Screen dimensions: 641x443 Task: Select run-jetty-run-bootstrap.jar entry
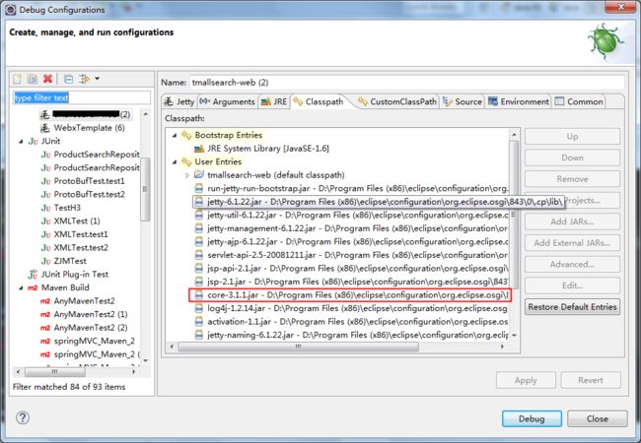(x=351, y=188)
